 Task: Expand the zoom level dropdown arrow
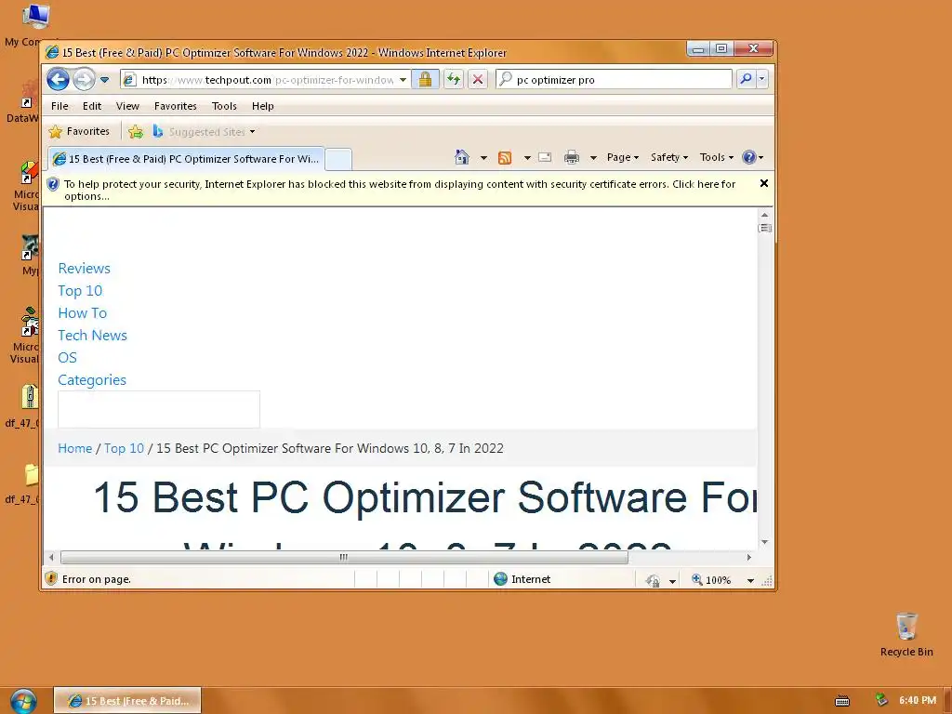click(750, 580)
